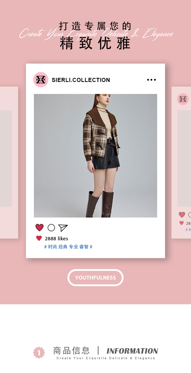
Task: Click the pink flower badge numbered 1
Action: click(x=39, y=353)
